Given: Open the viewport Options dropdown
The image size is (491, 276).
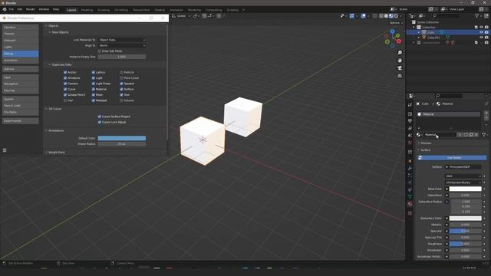Looking at the screenshot, I should (396, 23).
